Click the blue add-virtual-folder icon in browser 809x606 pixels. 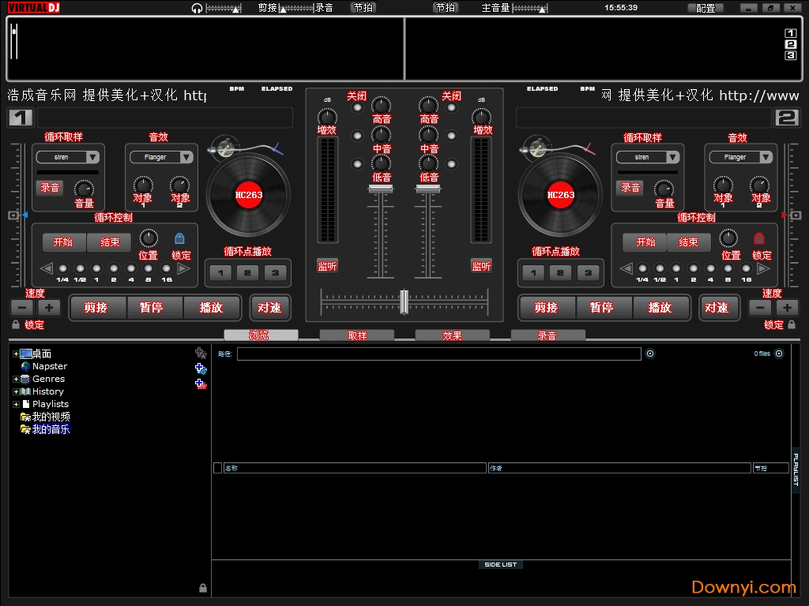tap(200, 368)
